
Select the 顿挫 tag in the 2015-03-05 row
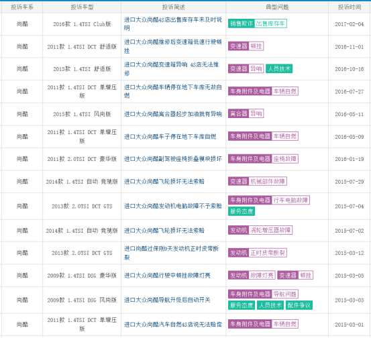(306, 275)
